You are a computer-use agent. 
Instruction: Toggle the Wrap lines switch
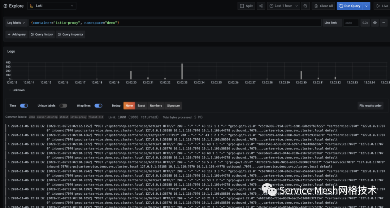tap(98, 106)
